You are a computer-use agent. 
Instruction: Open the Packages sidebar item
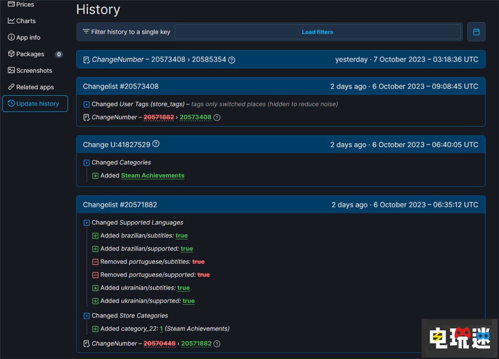click(x=30, y=54)
